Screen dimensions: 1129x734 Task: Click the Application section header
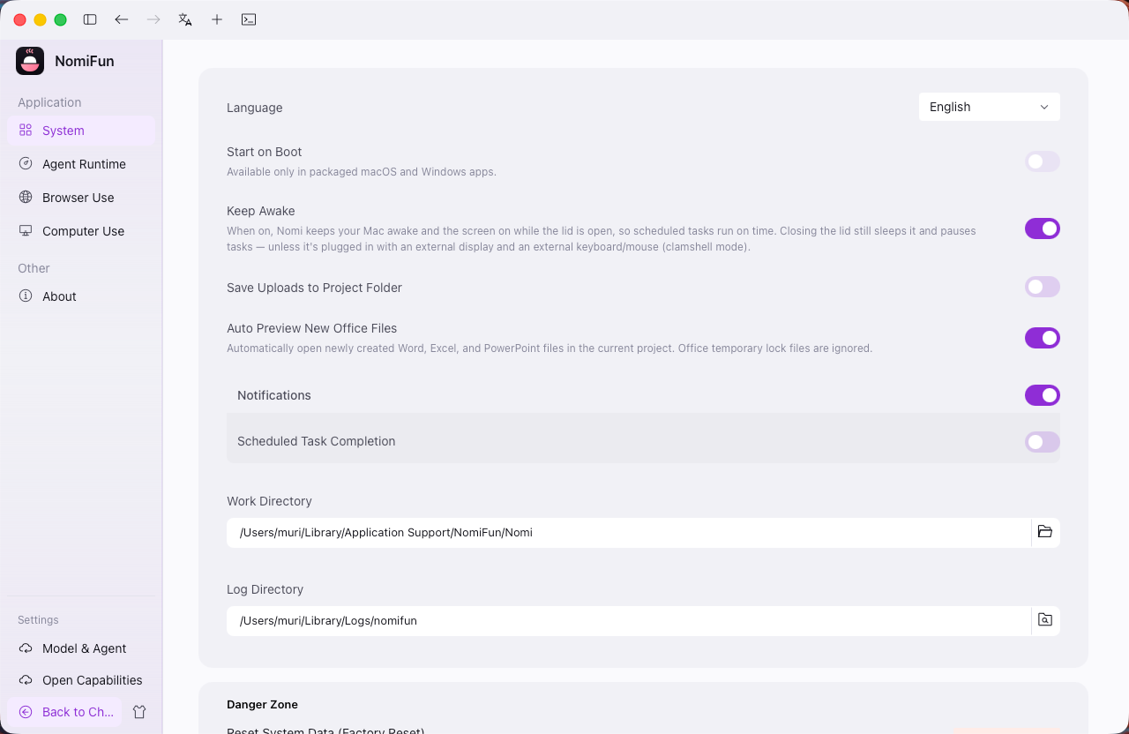[x=49, y=102]
